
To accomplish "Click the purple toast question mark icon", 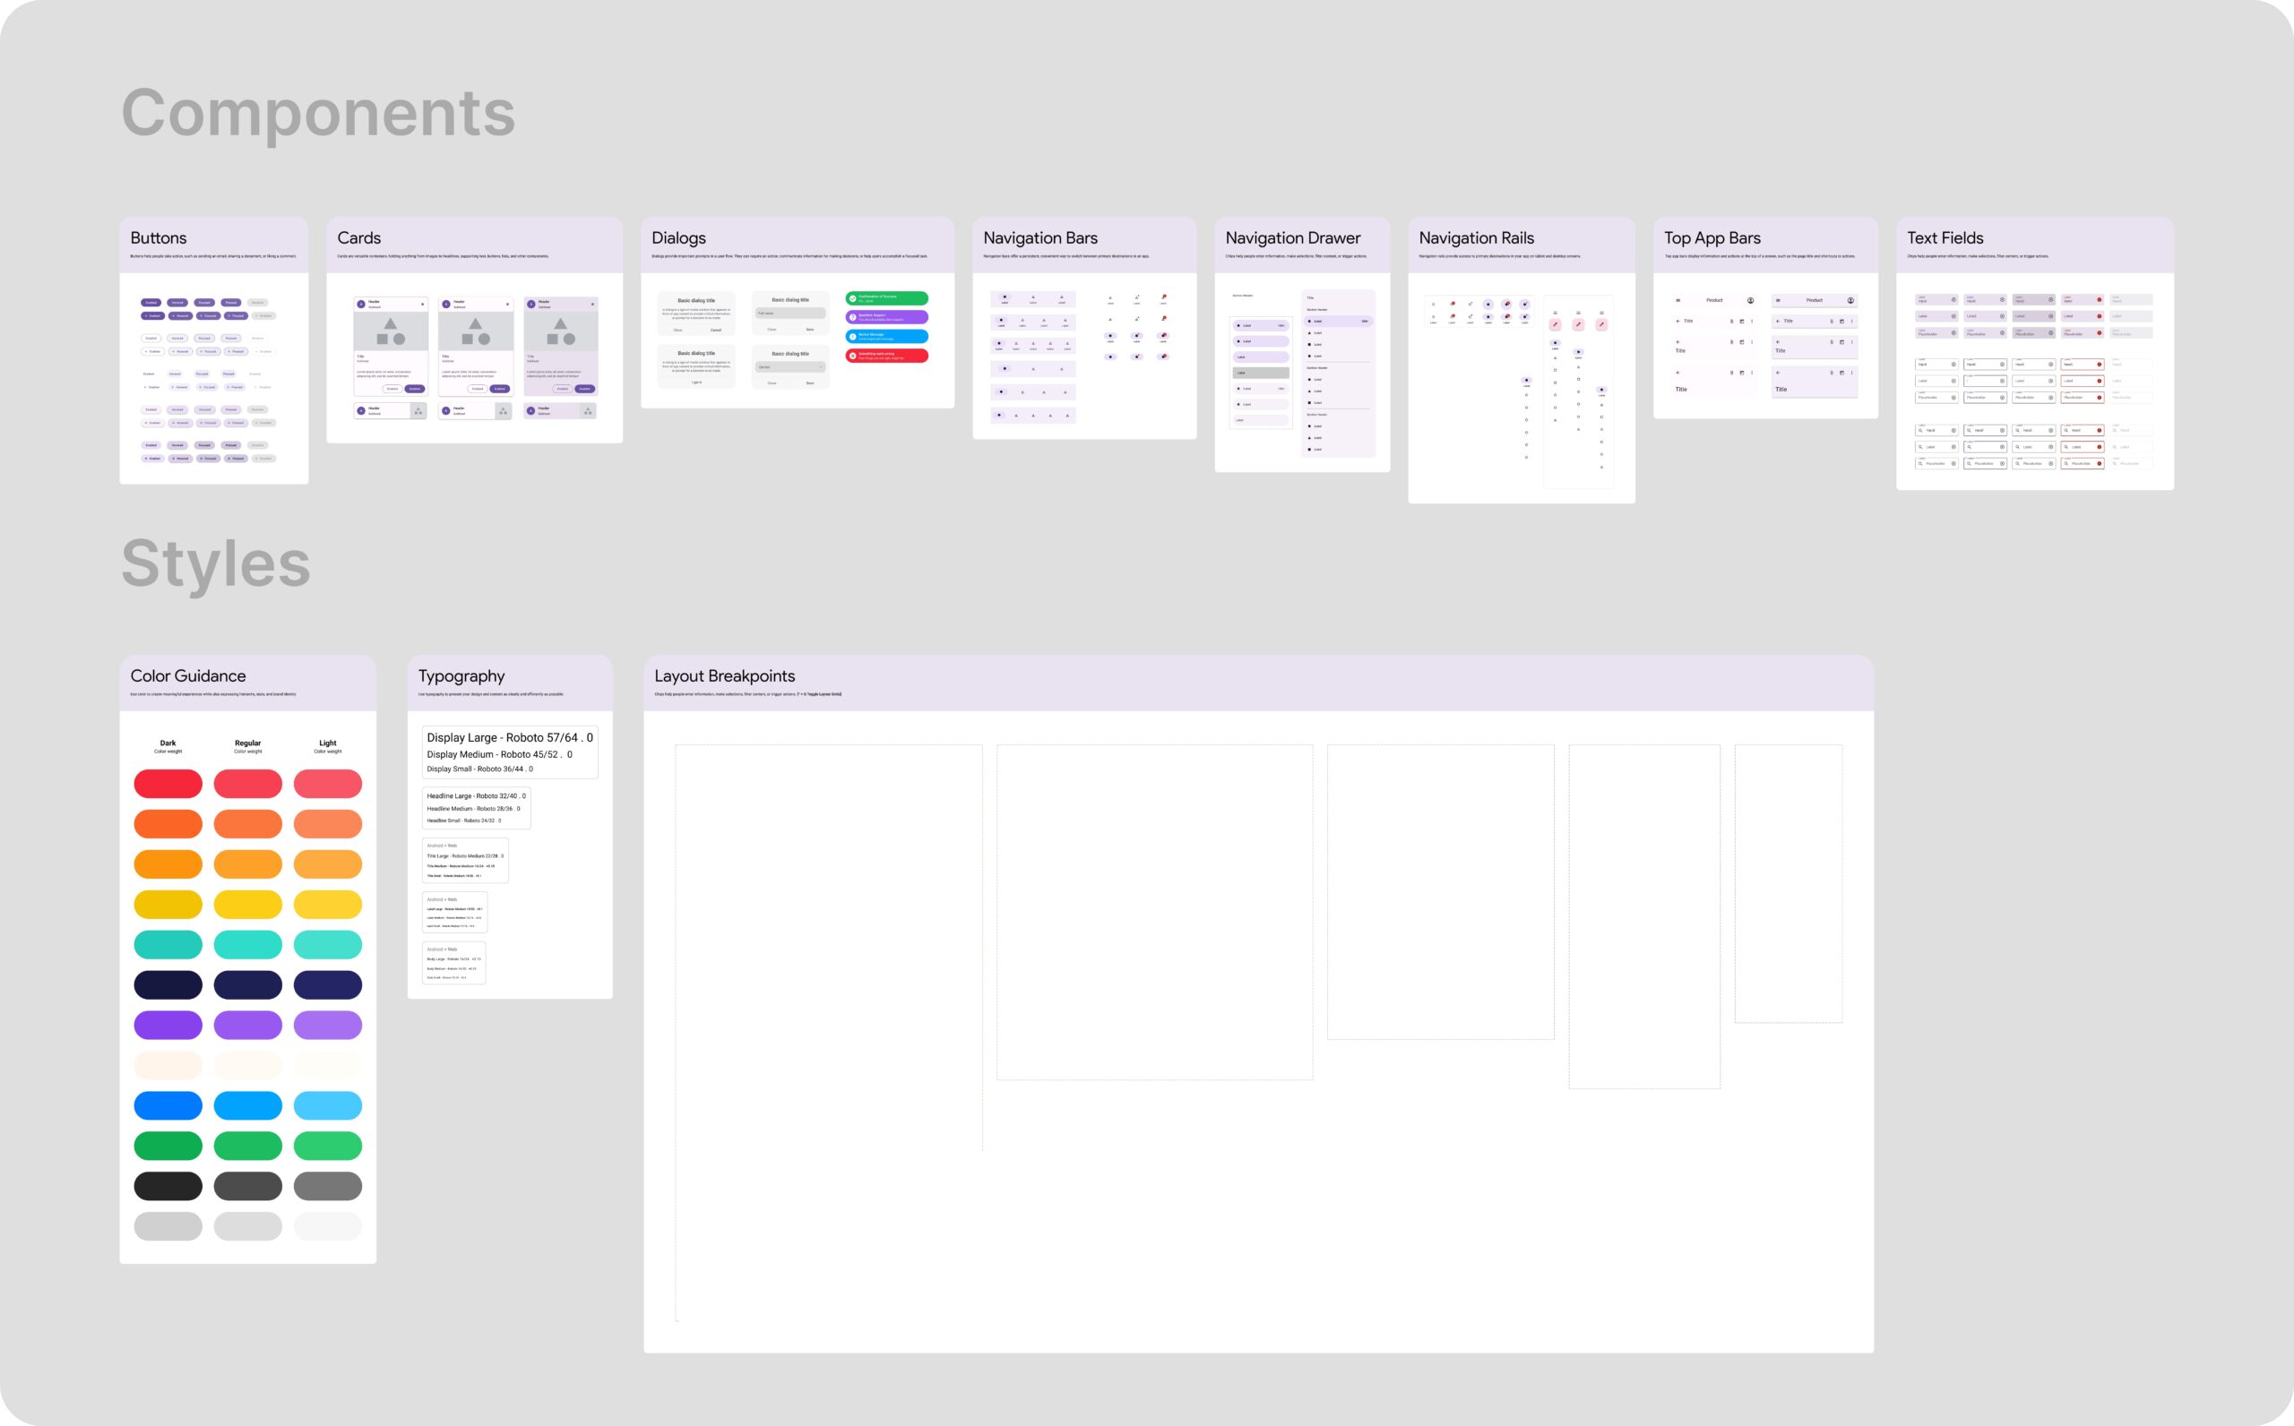I will pyautogui.click(x=853, y=317).
